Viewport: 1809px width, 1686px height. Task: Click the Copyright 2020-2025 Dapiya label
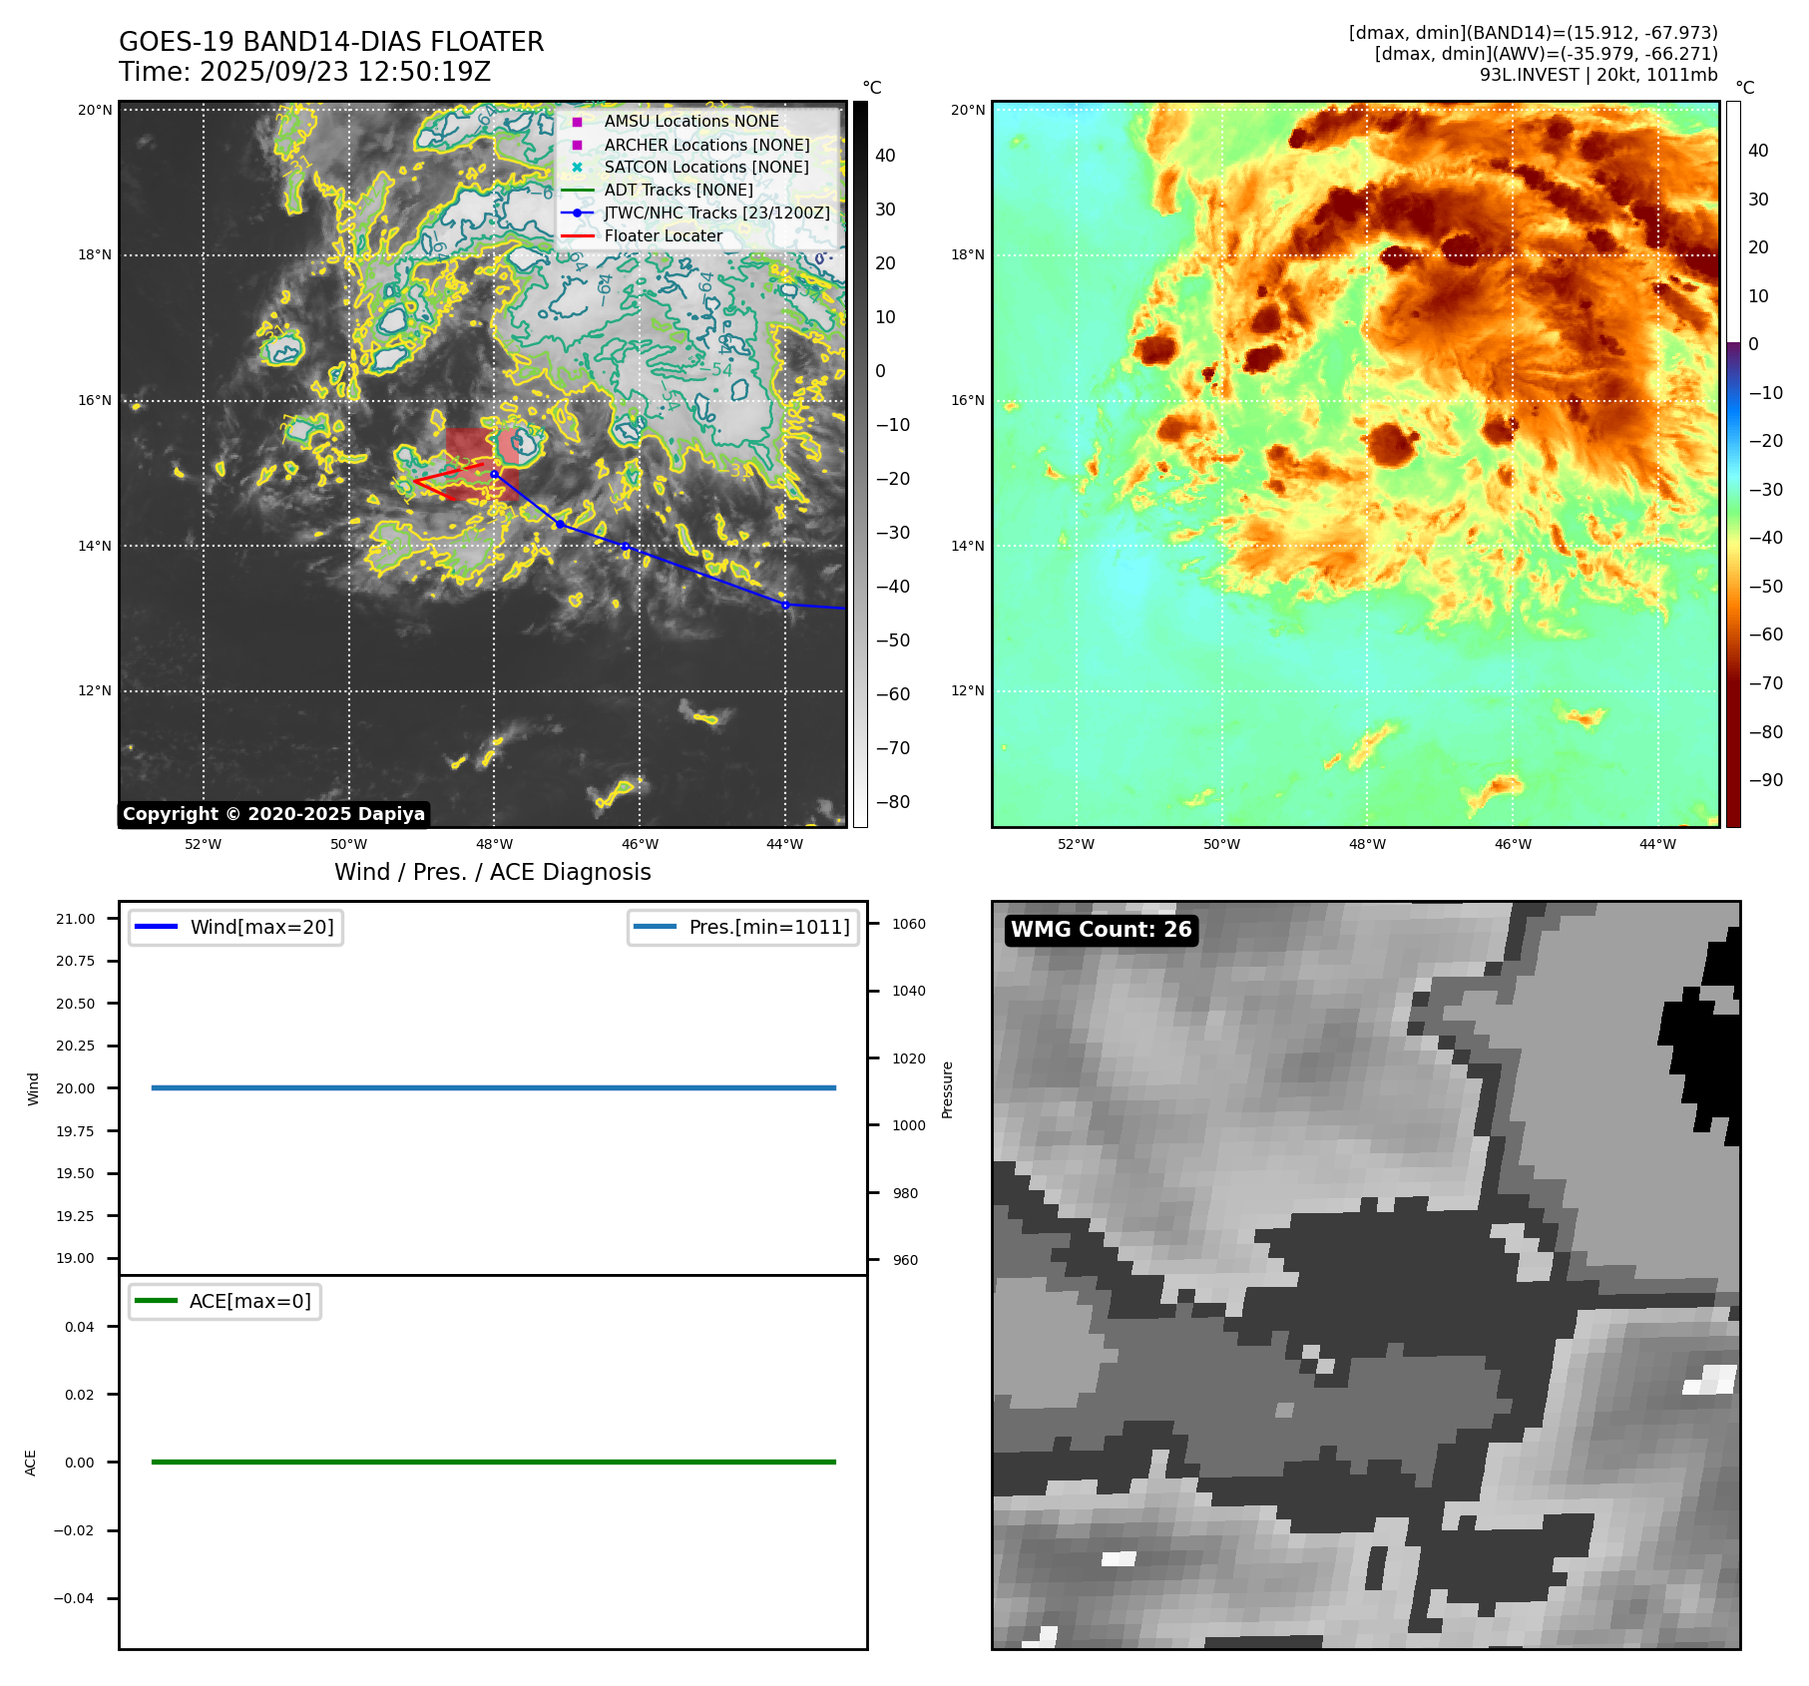tap(274, 814)
